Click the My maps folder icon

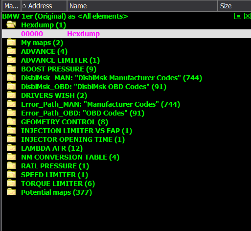coord(11,42)
